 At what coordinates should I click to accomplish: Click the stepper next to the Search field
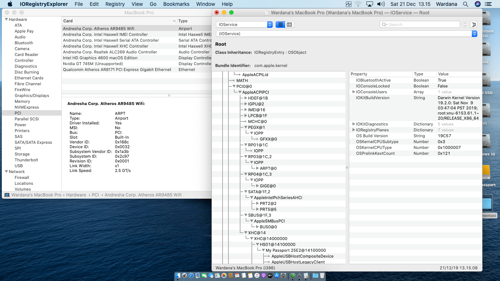tap(465, 25)
